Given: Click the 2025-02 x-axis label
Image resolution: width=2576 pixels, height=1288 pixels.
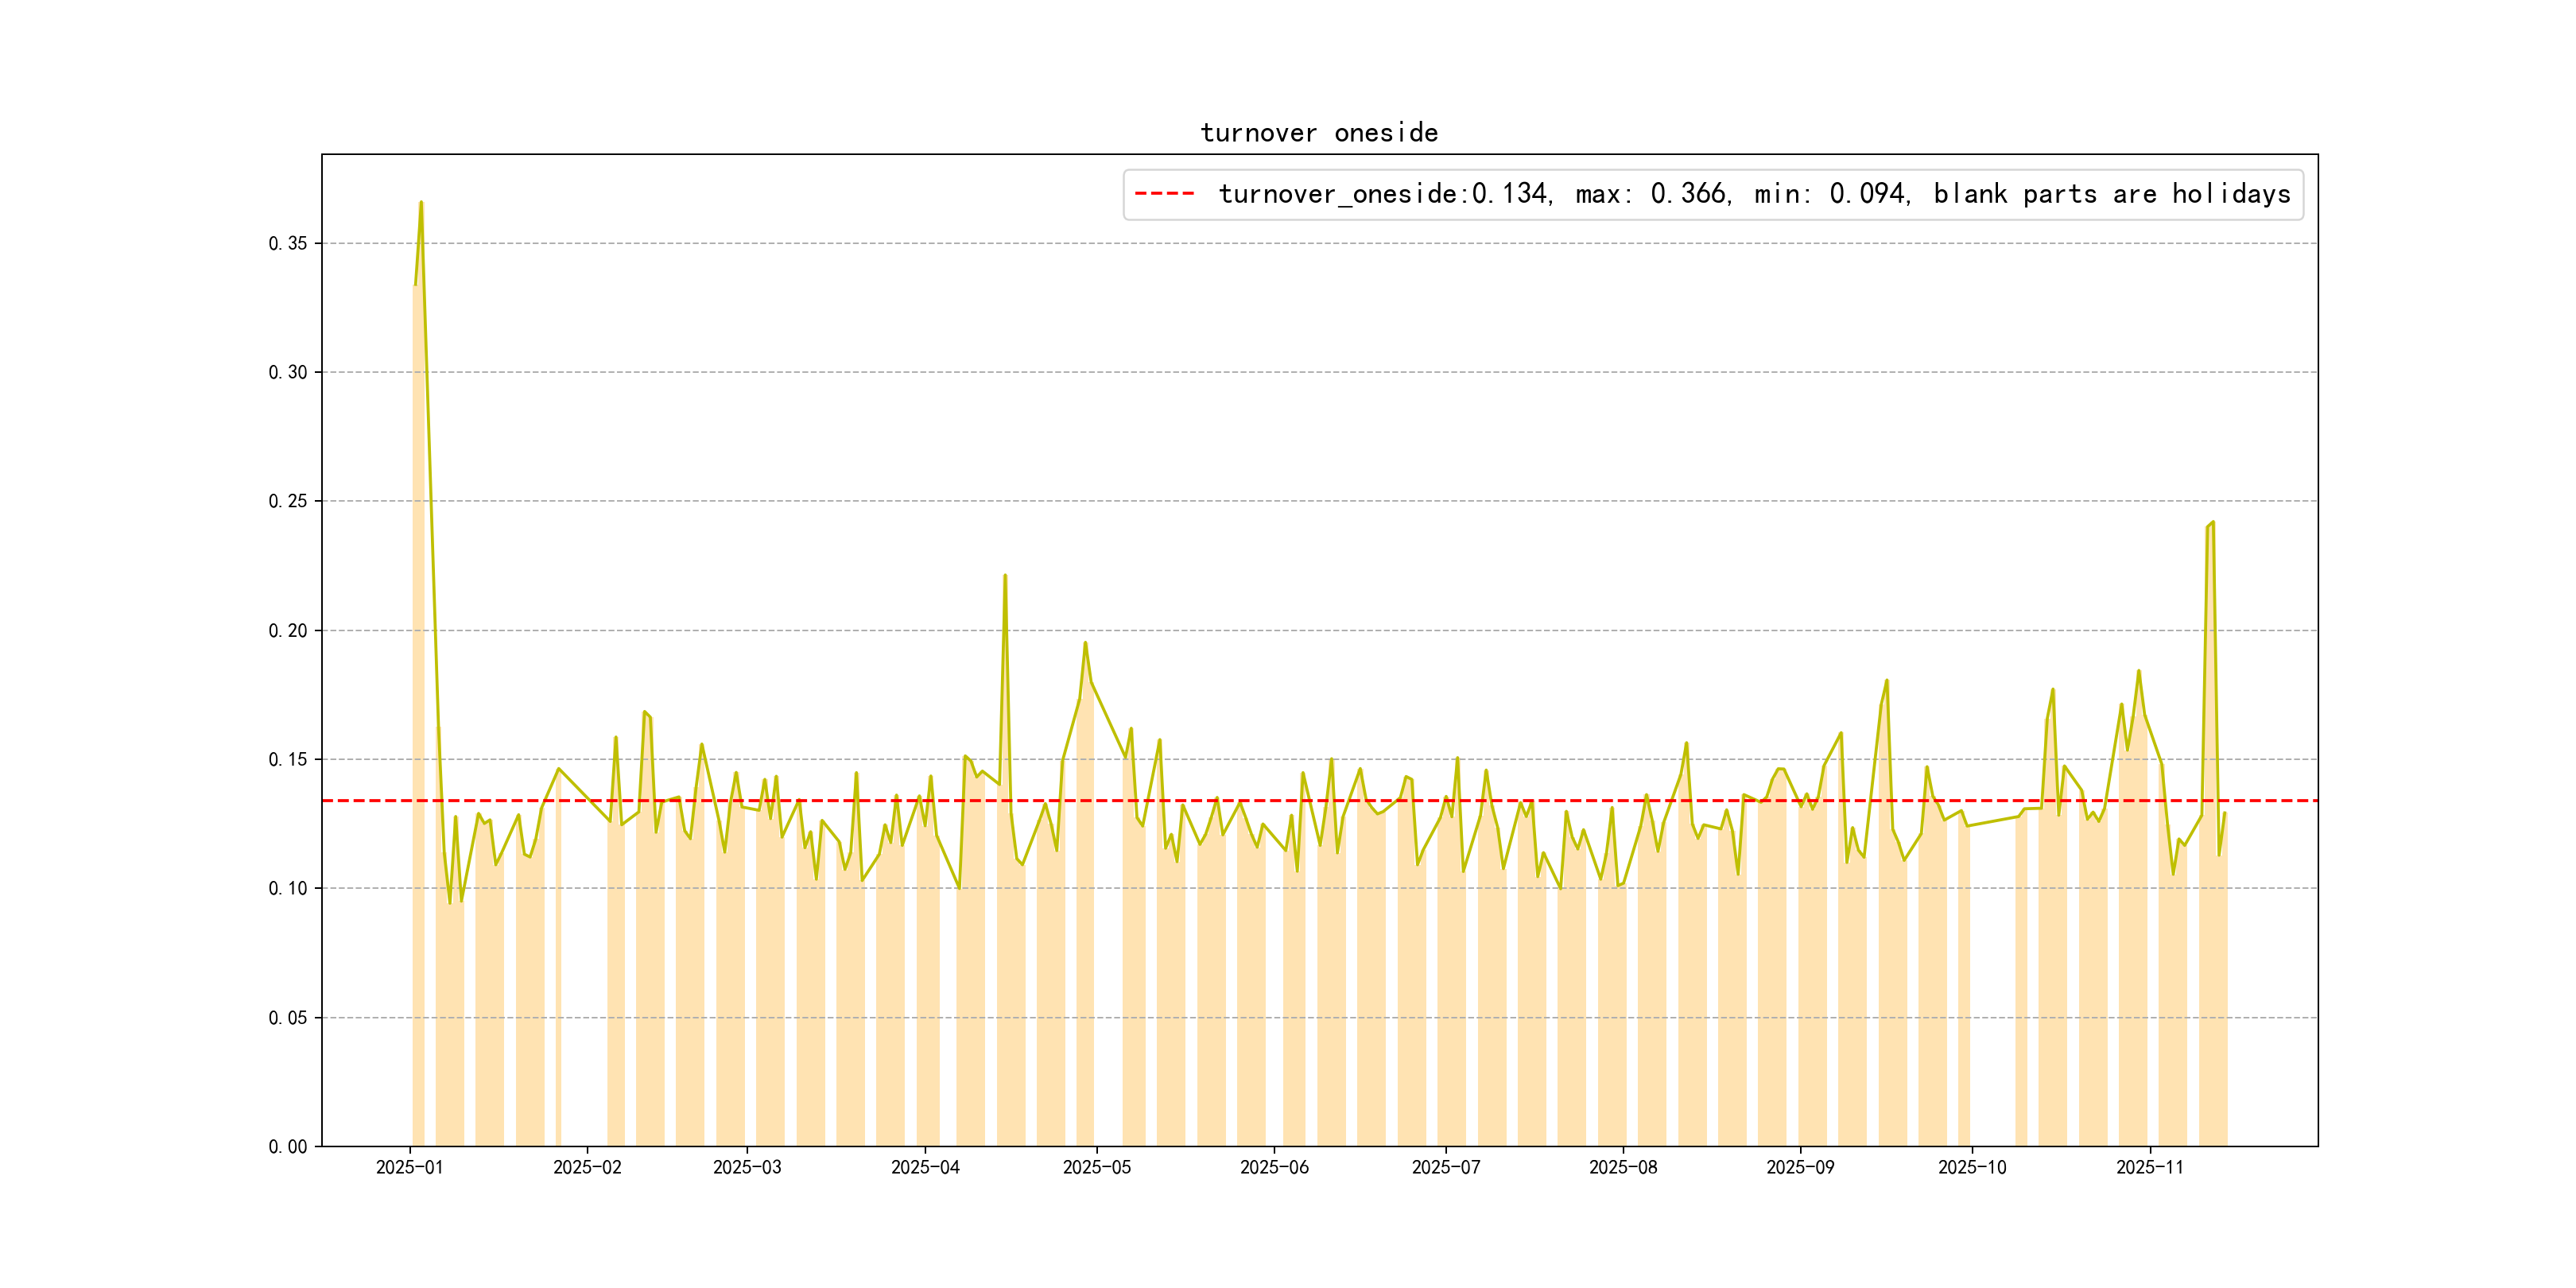Looking at the screenshot, I should [x=587, y=1167].
